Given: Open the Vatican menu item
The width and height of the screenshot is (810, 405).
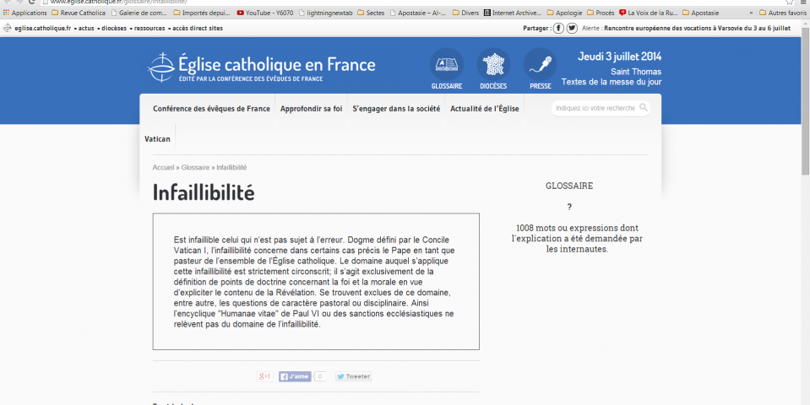Looking at the screenshot, I should pos(157,139).
